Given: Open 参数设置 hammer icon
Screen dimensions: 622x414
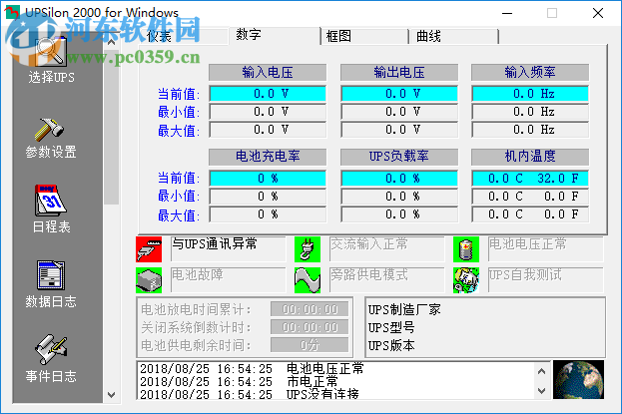Looking at the screenshot, I should (50, 130).
